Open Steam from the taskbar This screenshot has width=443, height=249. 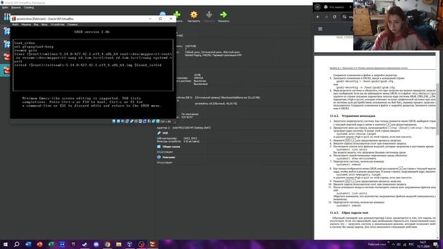tap(84, 244)
